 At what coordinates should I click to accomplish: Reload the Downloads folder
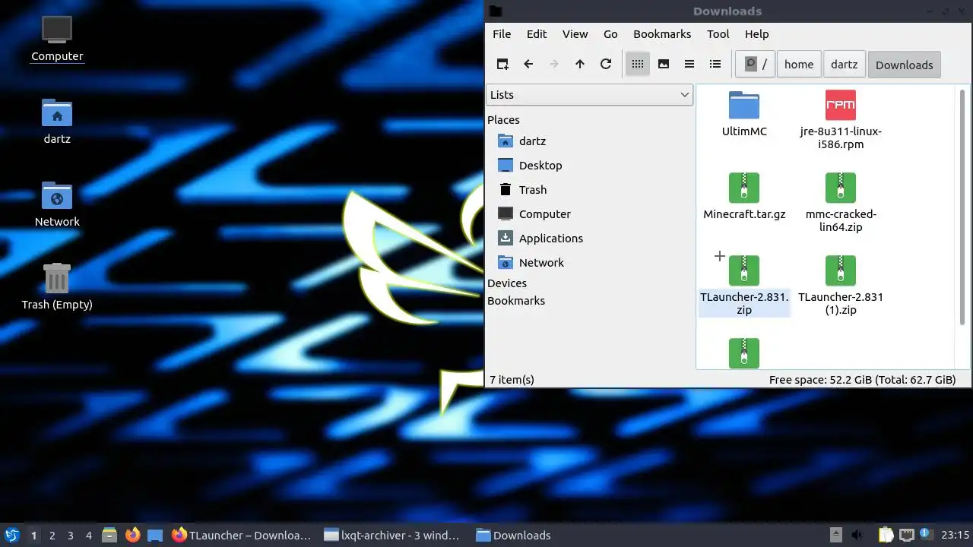pos(606,65)
